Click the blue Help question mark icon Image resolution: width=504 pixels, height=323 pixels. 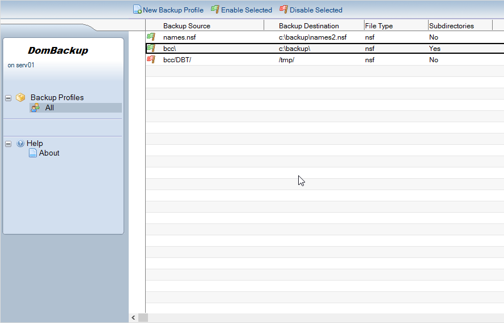[20, 144]
